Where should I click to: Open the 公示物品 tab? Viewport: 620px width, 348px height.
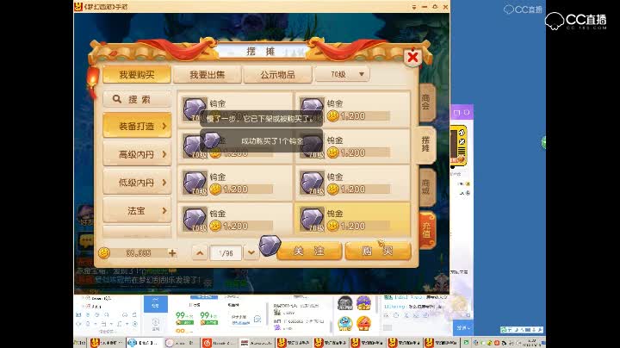coord(277,75)
